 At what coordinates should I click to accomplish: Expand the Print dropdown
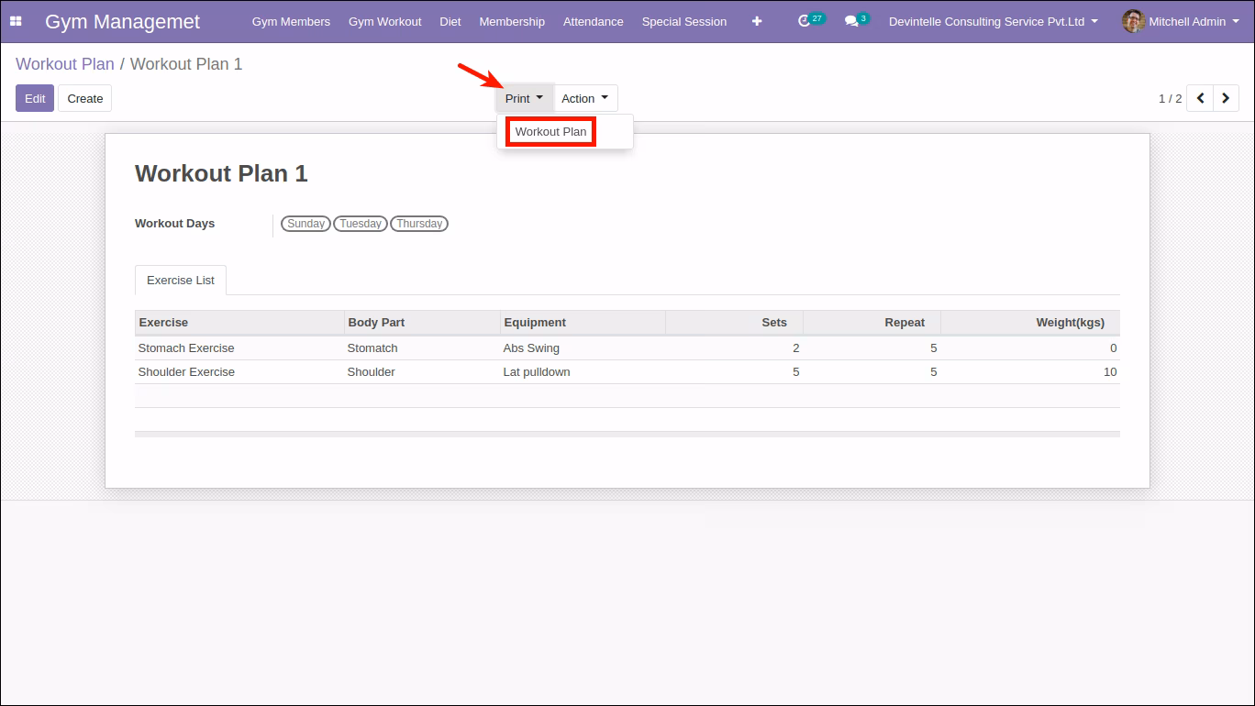tap(524, 98)
